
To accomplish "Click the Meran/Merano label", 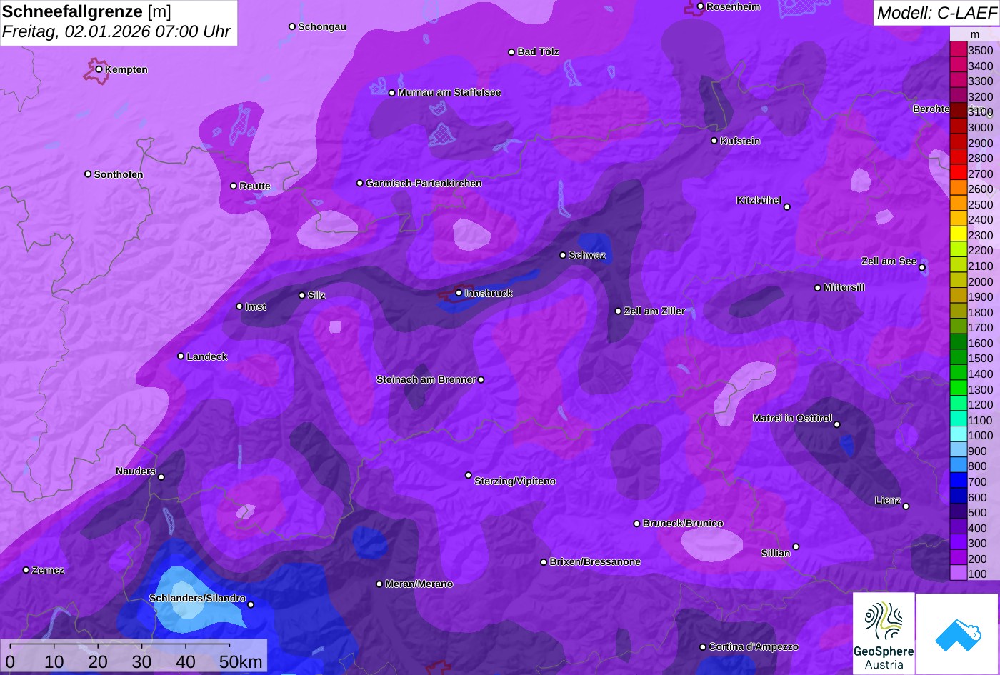I will (419, 584).
